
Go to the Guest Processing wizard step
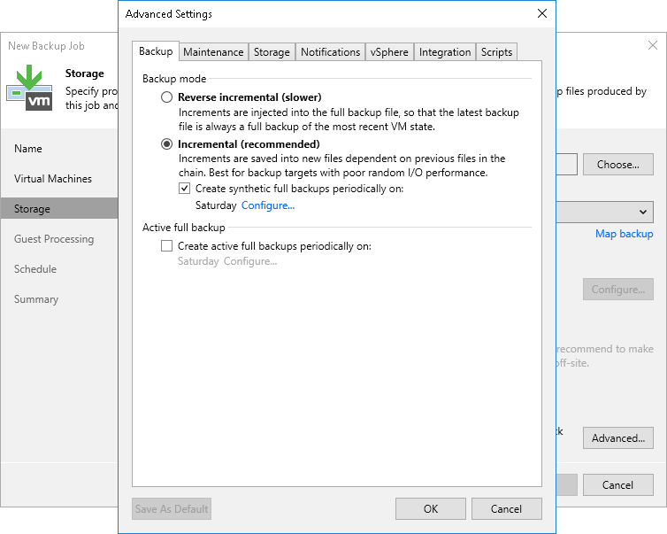click(54, 239)
